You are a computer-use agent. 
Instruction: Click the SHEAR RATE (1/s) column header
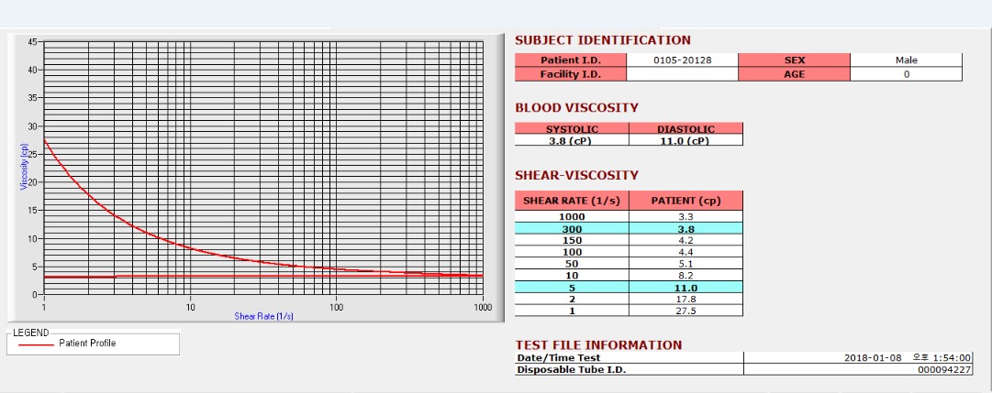click(572, 201)
